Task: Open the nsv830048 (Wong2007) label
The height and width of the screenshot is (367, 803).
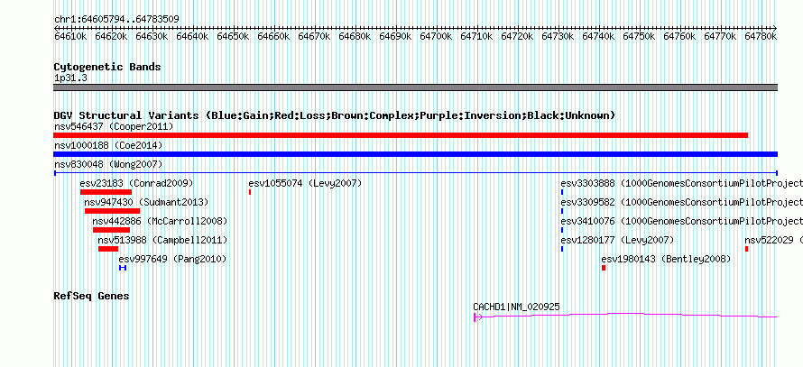Action: (x=108, y=164)
